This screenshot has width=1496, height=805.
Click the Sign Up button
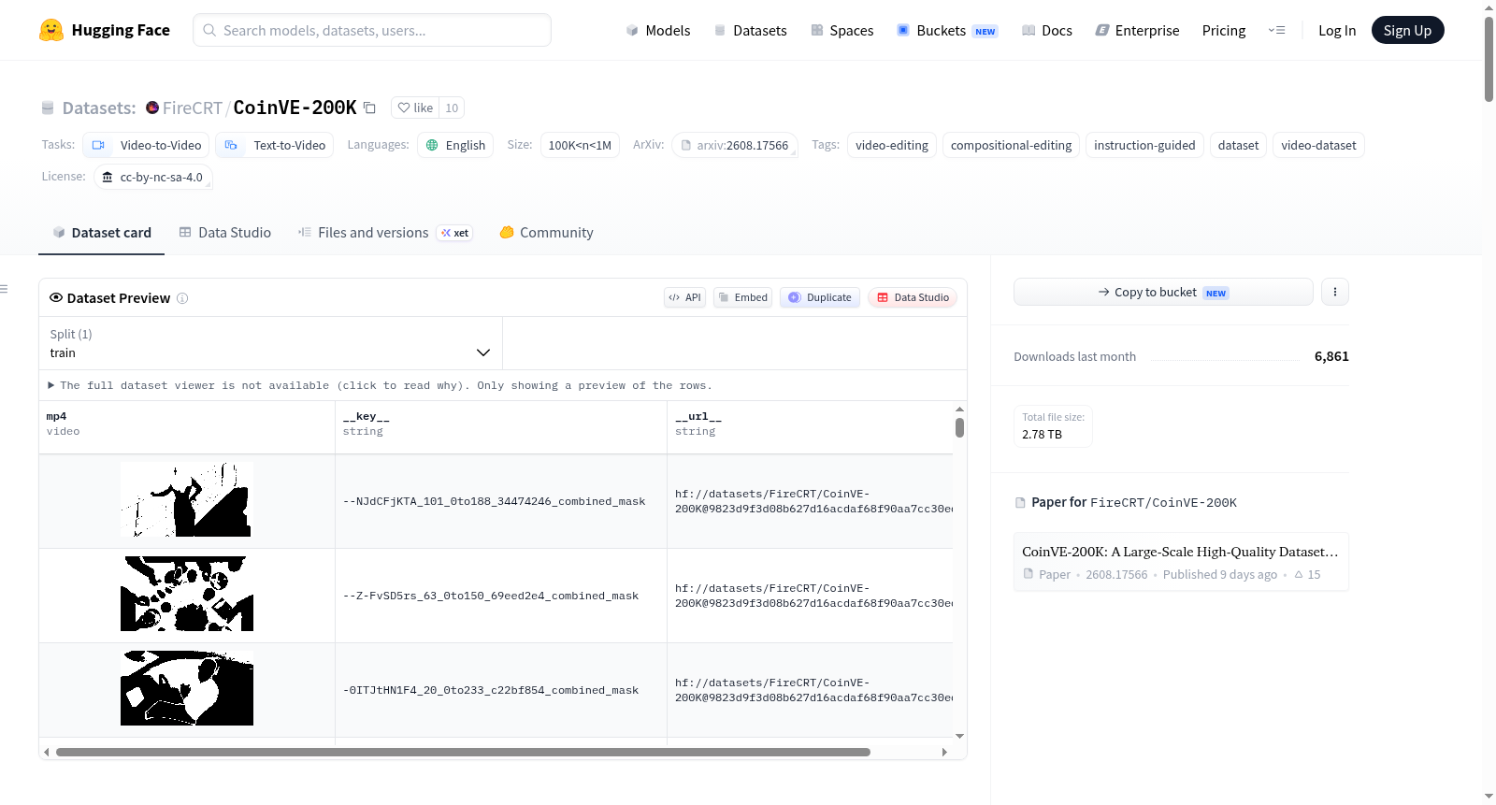(x=1407, y=30)
